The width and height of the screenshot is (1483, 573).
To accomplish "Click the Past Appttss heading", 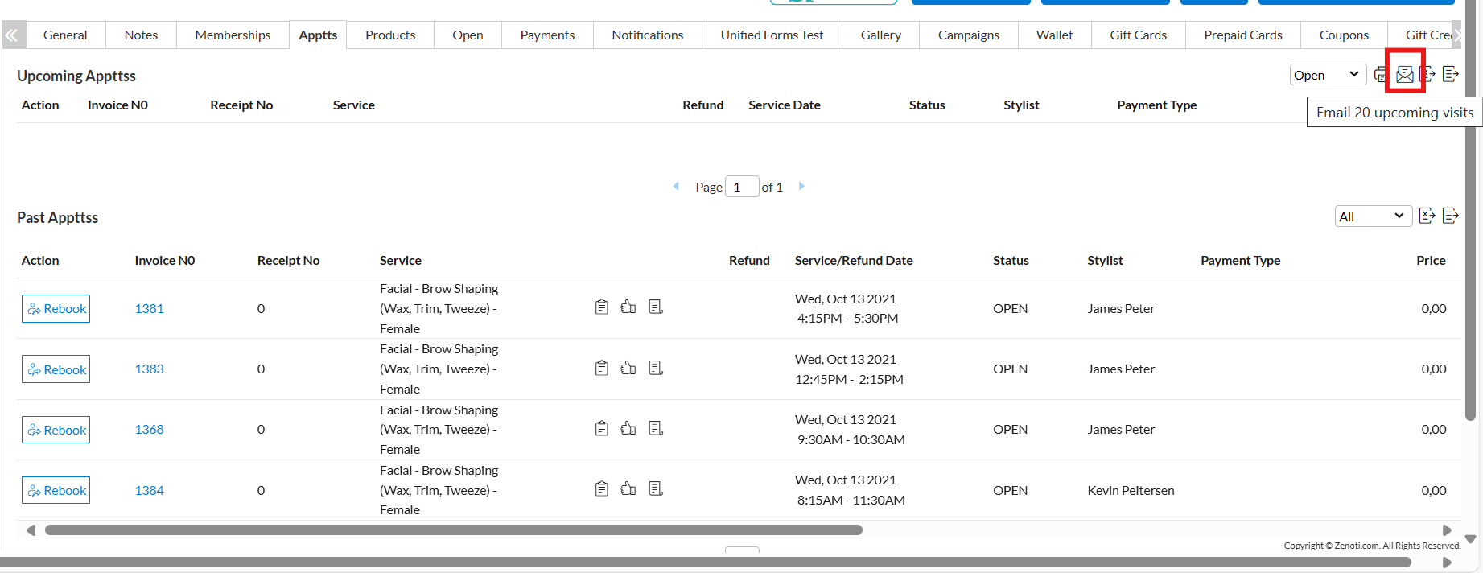I will [x=58, y=218].
